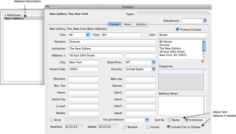236x134 pixels.
Task: Choose the Institution sort option
Action: point(187,120)
